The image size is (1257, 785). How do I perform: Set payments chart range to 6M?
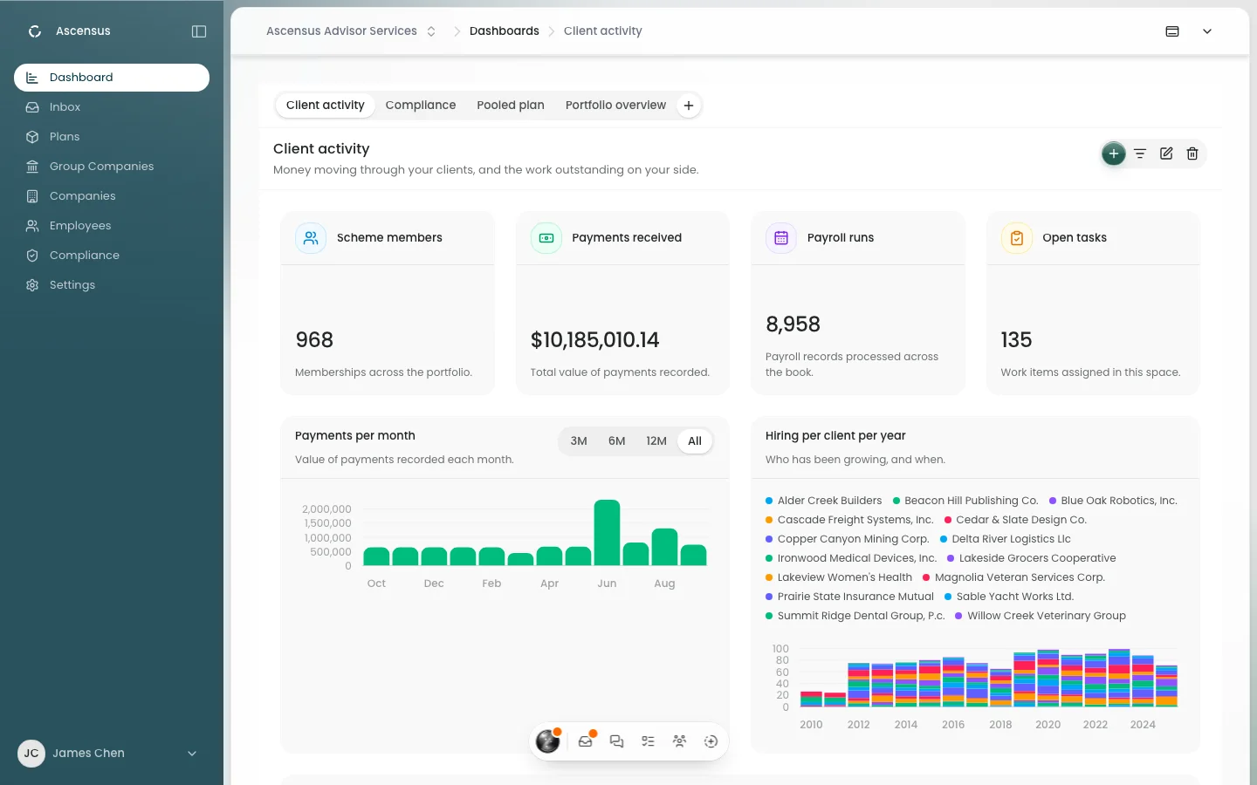pos(617,441)
